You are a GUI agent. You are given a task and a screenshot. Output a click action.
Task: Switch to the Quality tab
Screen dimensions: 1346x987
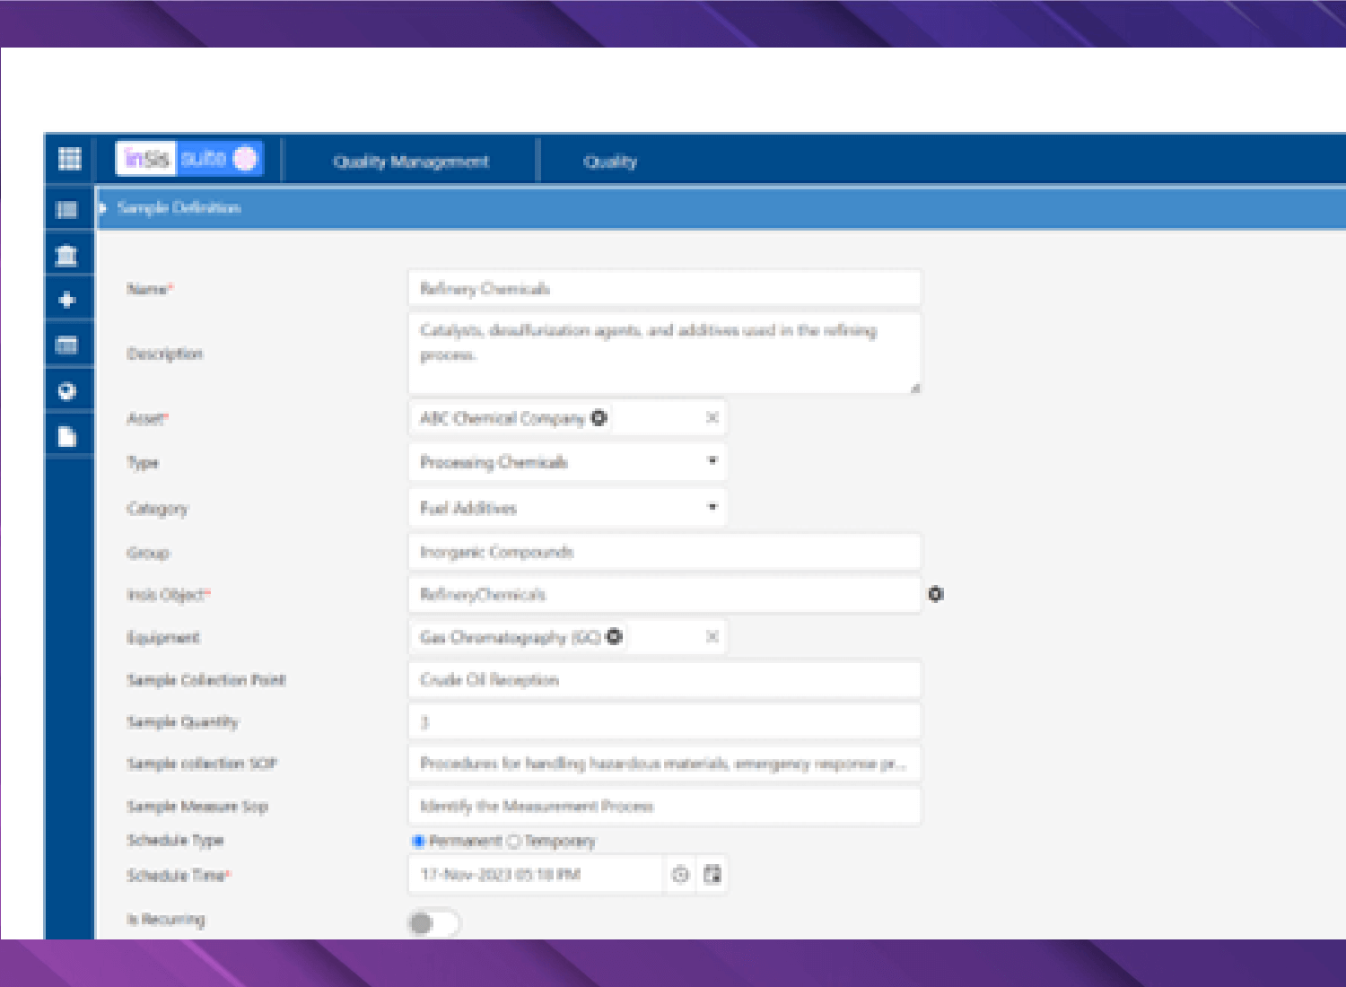coord(610,162)
